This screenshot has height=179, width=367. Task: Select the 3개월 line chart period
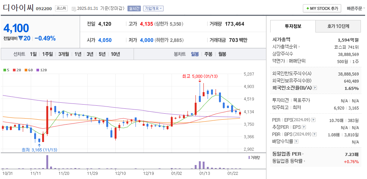(64, 54)
